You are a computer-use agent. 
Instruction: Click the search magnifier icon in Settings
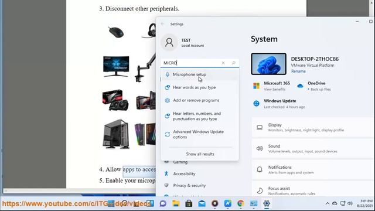(234, 63)
